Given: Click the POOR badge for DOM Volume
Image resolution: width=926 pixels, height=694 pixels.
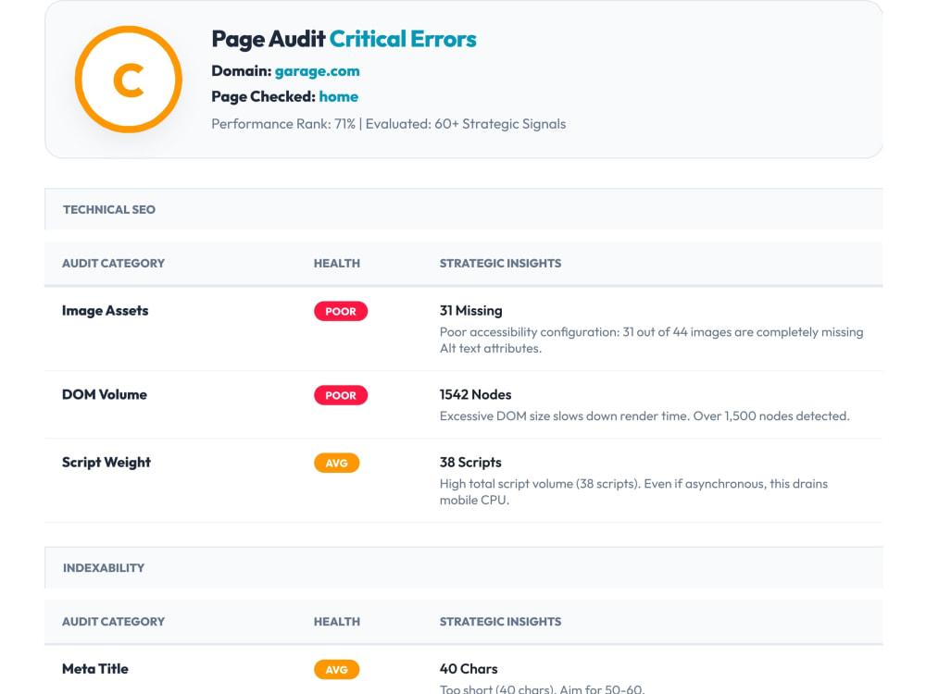Looking at the screenshot, I should coord(341,395).
